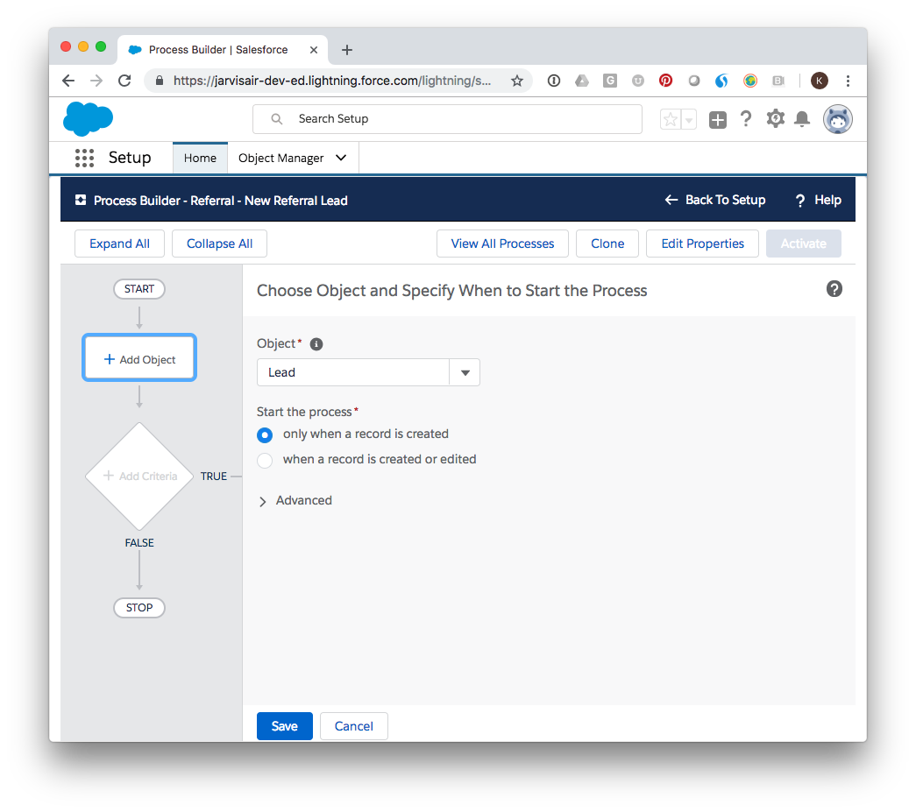916x812 pixels.
Task: Click Expand All button
Action: [119, 244]
